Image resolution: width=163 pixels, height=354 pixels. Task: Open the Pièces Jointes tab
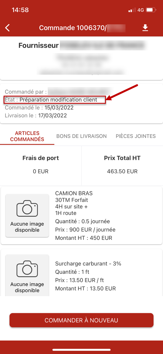[x=136, y=136]
